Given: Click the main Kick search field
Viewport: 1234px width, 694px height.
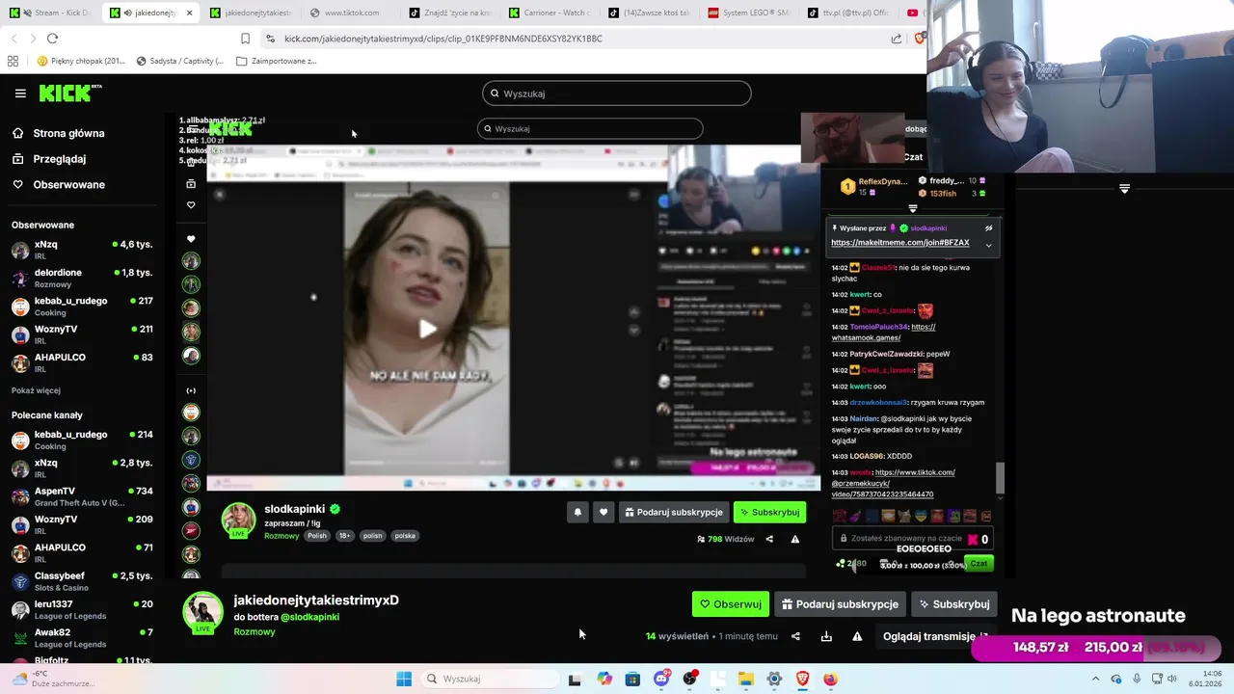Looking at the screenshot, I should coord(617,93).
